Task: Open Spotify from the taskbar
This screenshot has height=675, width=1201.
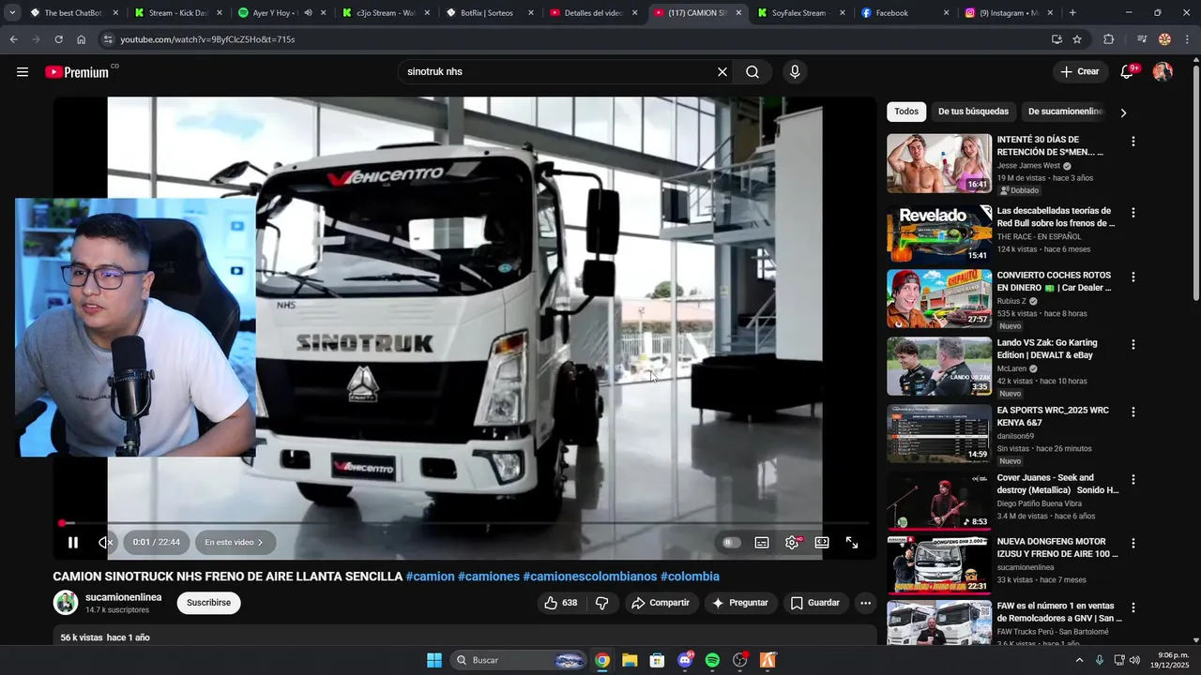Action: 712,660
